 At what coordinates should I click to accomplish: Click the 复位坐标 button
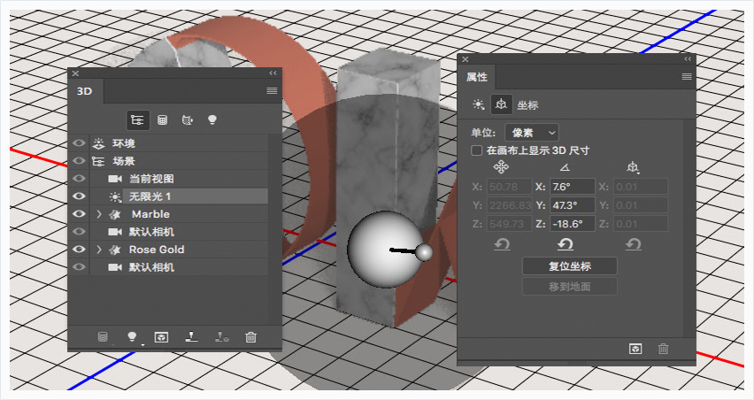click(570, 265)
